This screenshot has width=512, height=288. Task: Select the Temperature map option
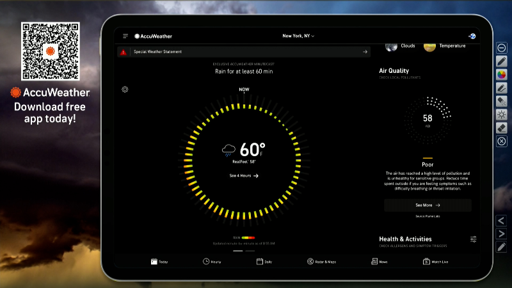(444, 46)
